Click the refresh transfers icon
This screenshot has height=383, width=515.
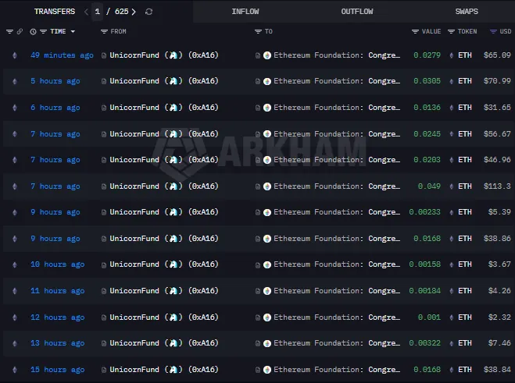(x=149, y=12)
